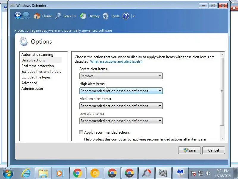
Task: Open Action Center flag in system tray
Action: (194, 173)
